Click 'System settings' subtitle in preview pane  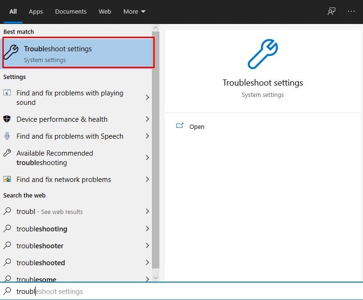pyautogui.click(x=262, y=95)
